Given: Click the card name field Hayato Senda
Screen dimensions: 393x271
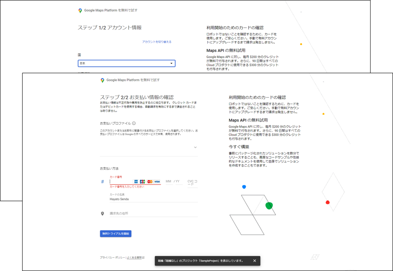Looking at the screenshot, I should [154, 199].
